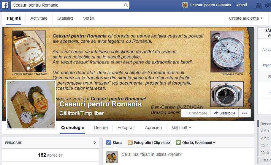Click the composer avatar thumbnail
271x165 pixels.
click(x=112, y=157)
